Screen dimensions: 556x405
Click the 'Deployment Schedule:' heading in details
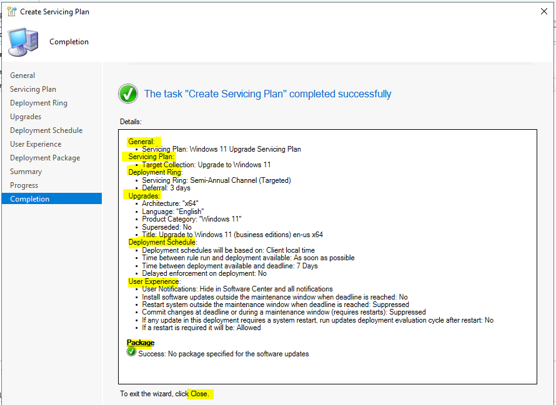click(x=162, y=242)
